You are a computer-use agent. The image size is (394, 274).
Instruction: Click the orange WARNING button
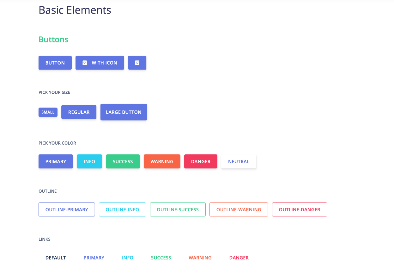[x=162, y=161]
